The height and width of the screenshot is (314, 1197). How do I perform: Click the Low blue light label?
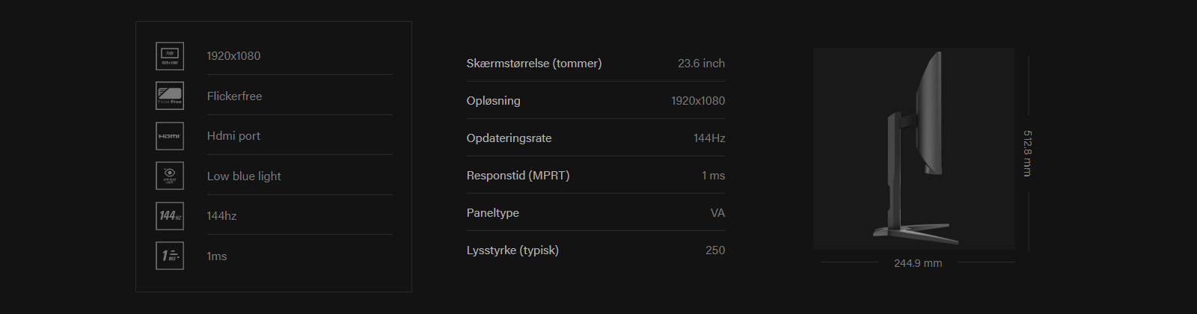(244, 176)
